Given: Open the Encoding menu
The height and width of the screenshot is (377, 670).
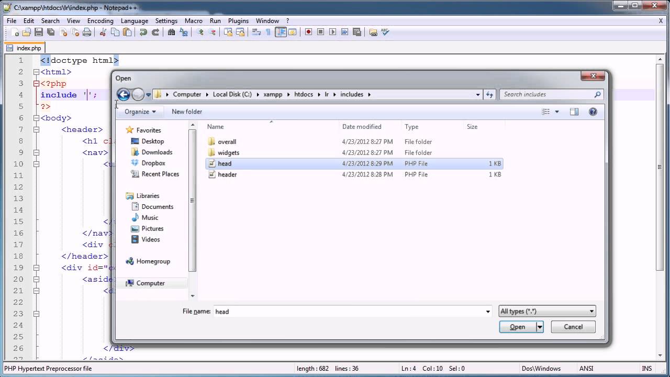Looking at the screenshot, I should pyautogui.click(x=100, y=21).
